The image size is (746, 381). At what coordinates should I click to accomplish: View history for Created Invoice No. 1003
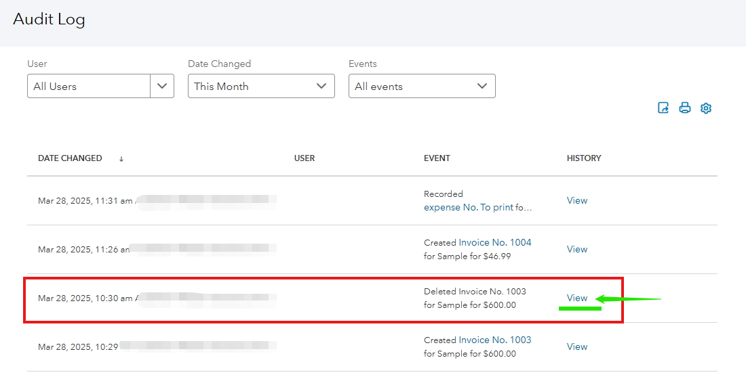[x=577, y=346]
